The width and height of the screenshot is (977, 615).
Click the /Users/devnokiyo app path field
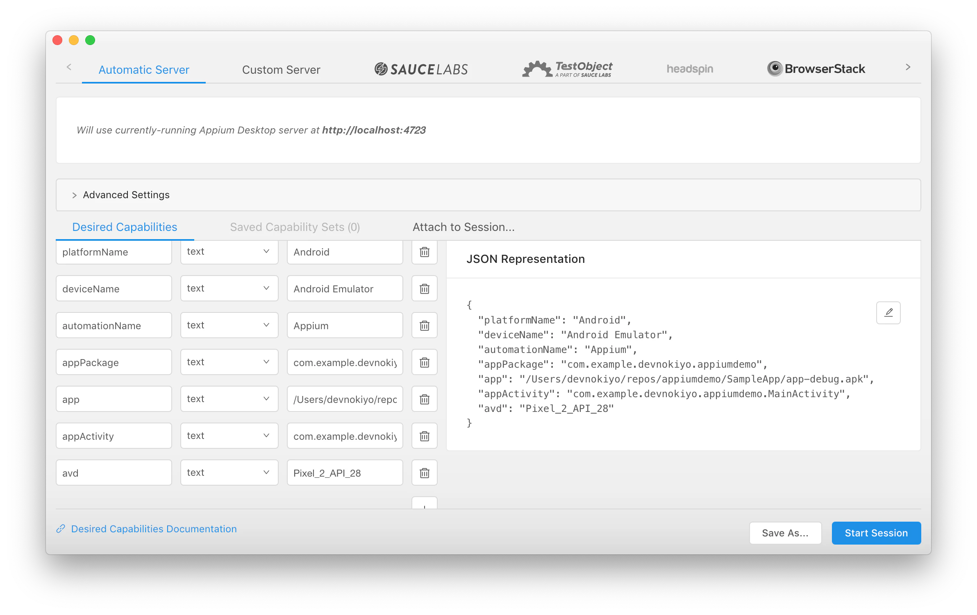pyautogui.click(x=345, y=399)
